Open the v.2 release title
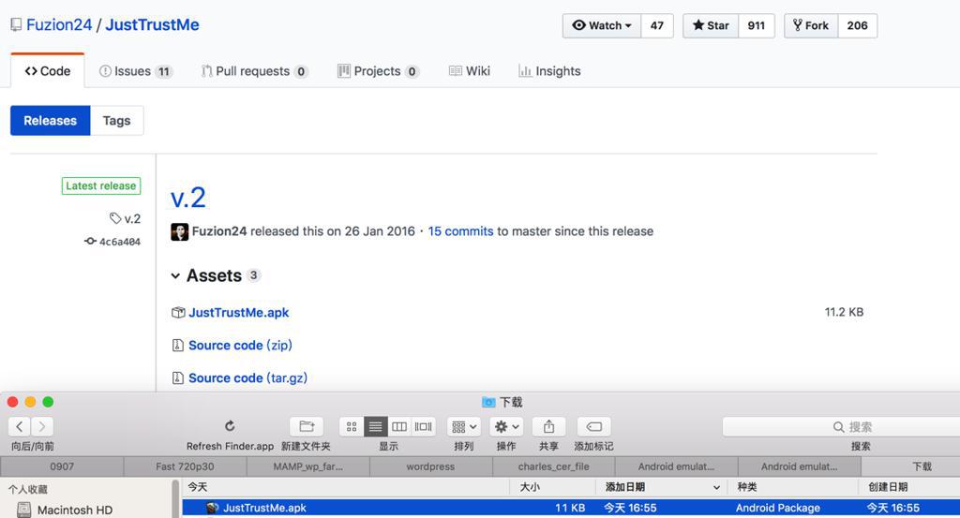 tap(187, 198)
